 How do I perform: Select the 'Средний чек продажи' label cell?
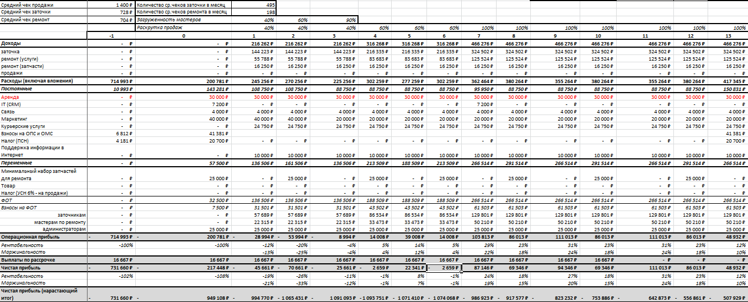point(44,4)
